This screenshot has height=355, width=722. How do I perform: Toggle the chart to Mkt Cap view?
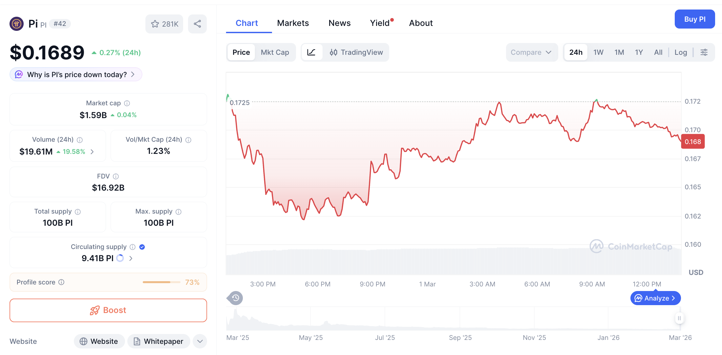[275, 52]
